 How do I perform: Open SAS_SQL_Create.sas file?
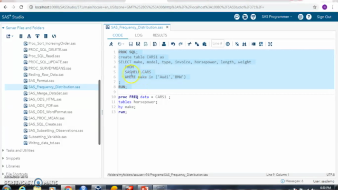[x=45, y=124]
